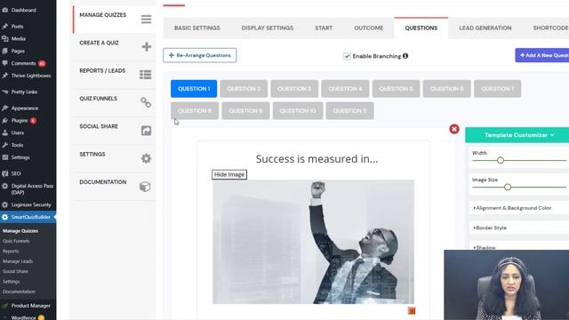Switch to the Outcome tab

point(369,28)
